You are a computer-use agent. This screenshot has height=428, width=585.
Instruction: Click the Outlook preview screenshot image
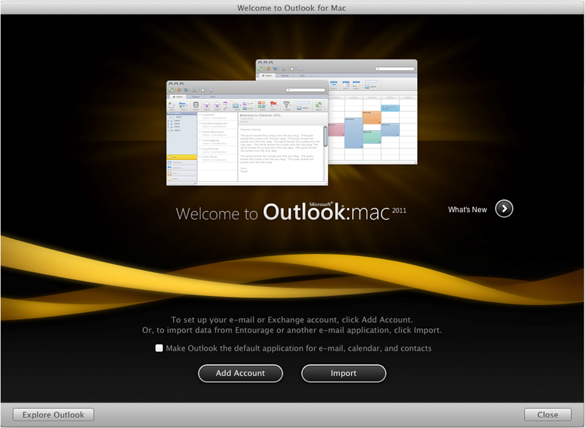point(292,122)
